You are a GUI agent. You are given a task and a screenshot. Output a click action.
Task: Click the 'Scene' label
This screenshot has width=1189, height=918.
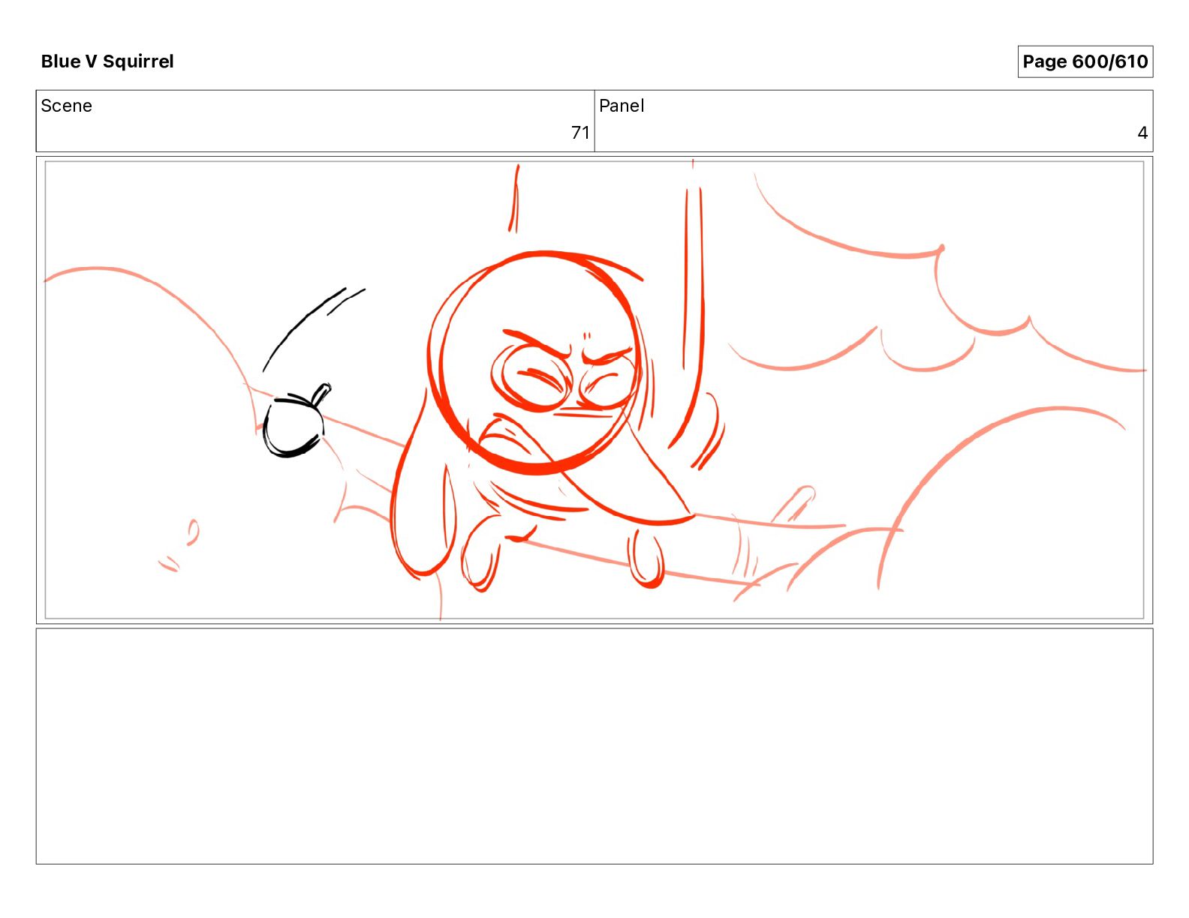tap(66, 106)
